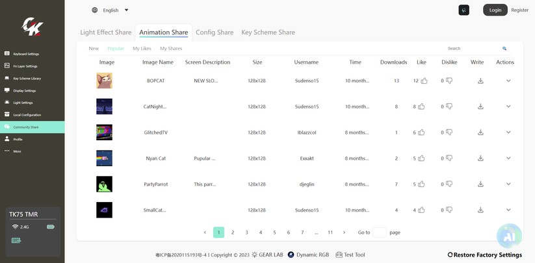535x263 pixels.
Task: Click the Search input field
Action: point(473,48)
